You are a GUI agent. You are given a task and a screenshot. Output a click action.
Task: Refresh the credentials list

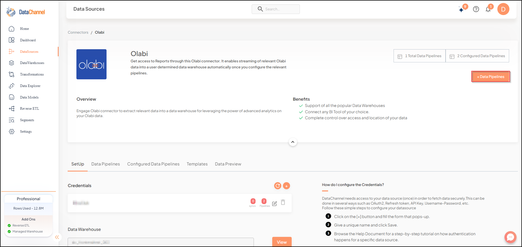pyautogui.click(x=278, y=186)
